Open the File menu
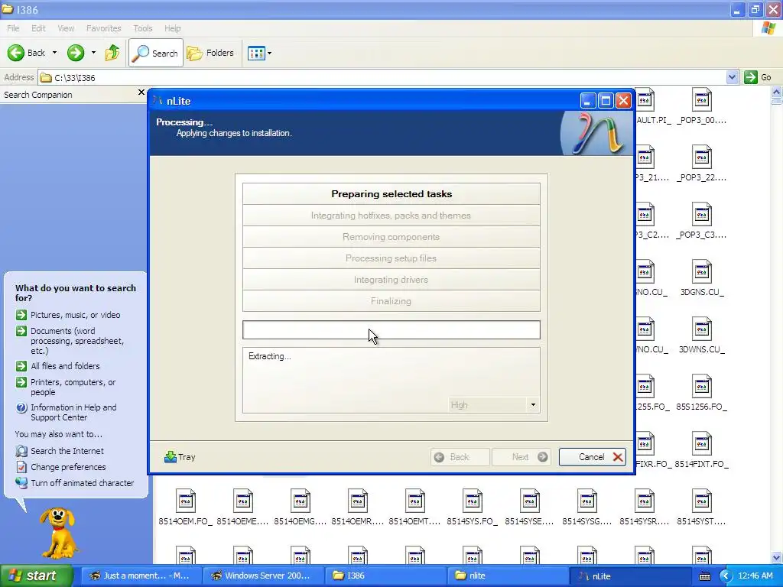The image size is (783, 587). point(13,28)
